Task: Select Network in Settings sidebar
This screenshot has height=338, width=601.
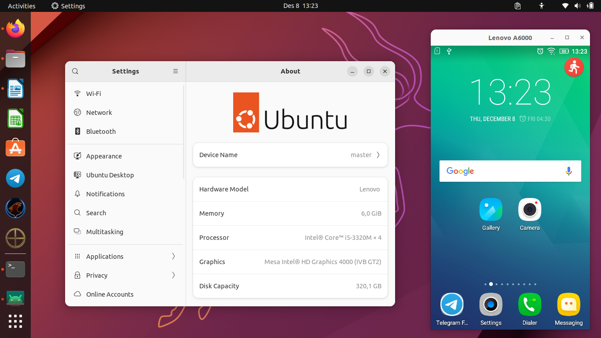Action: tap(125, 113)
